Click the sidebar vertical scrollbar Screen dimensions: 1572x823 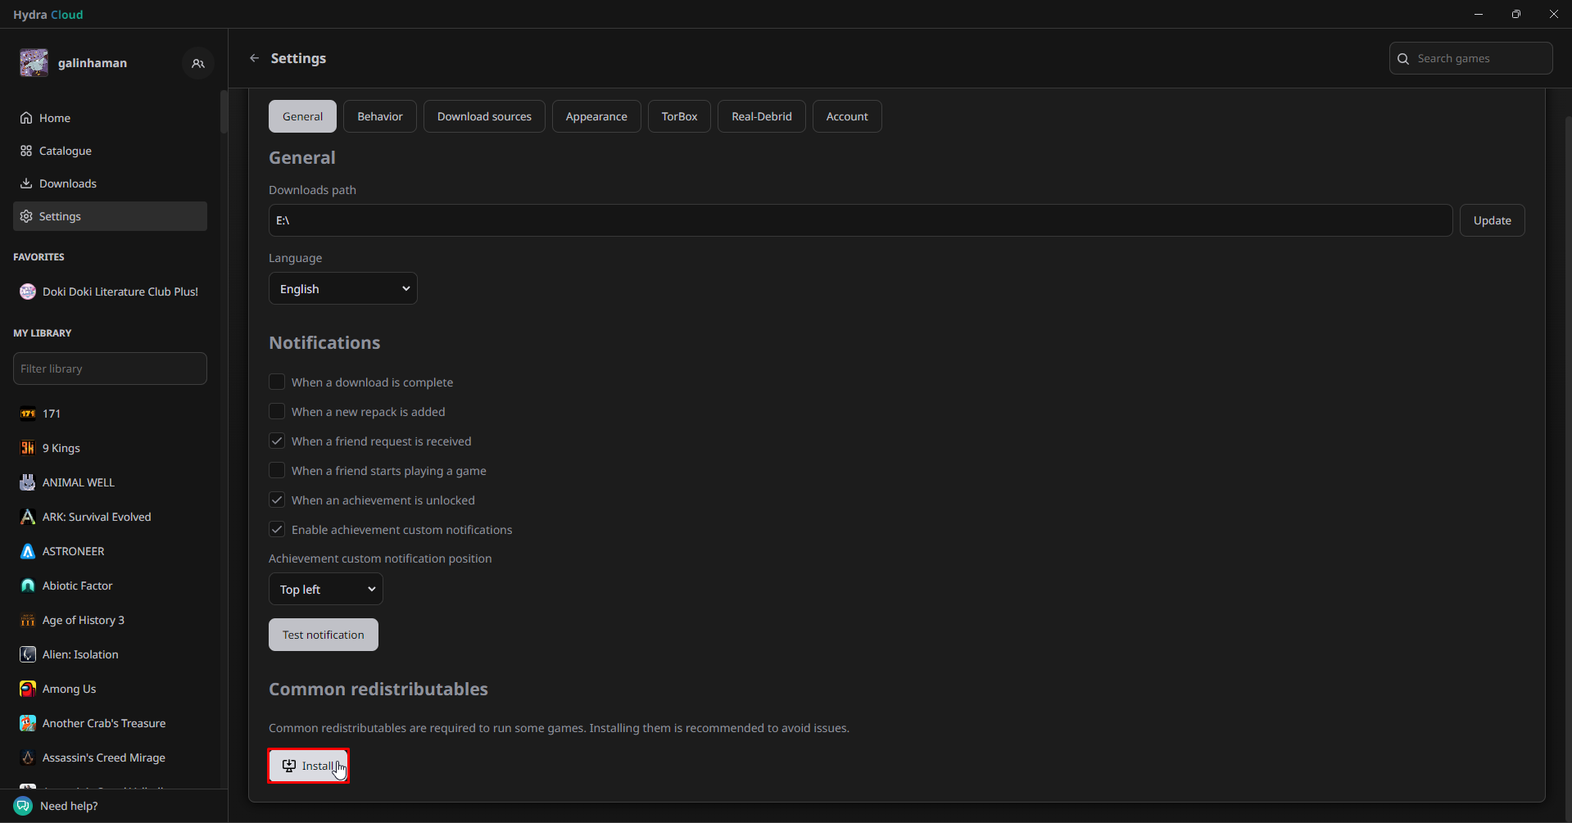224,112
